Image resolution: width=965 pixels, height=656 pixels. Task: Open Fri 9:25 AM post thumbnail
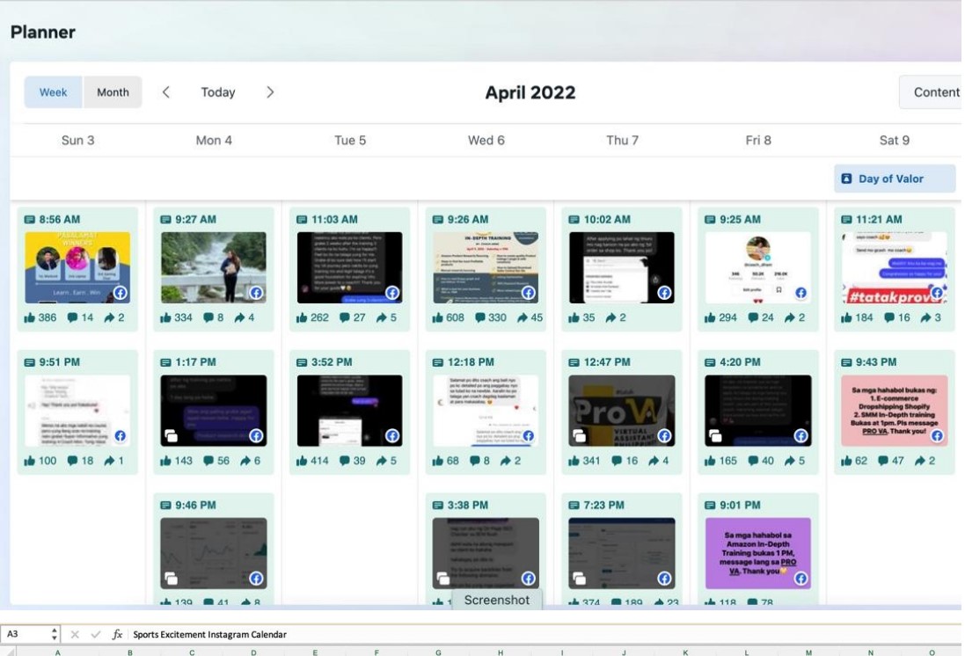click(x=757, y=267)
